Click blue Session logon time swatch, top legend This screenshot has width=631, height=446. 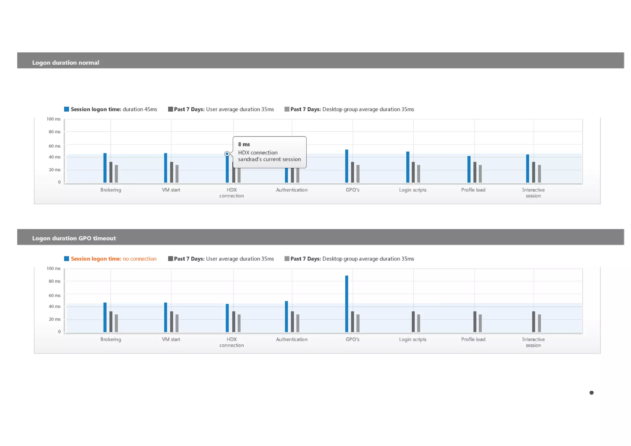(x=67, y=109)
